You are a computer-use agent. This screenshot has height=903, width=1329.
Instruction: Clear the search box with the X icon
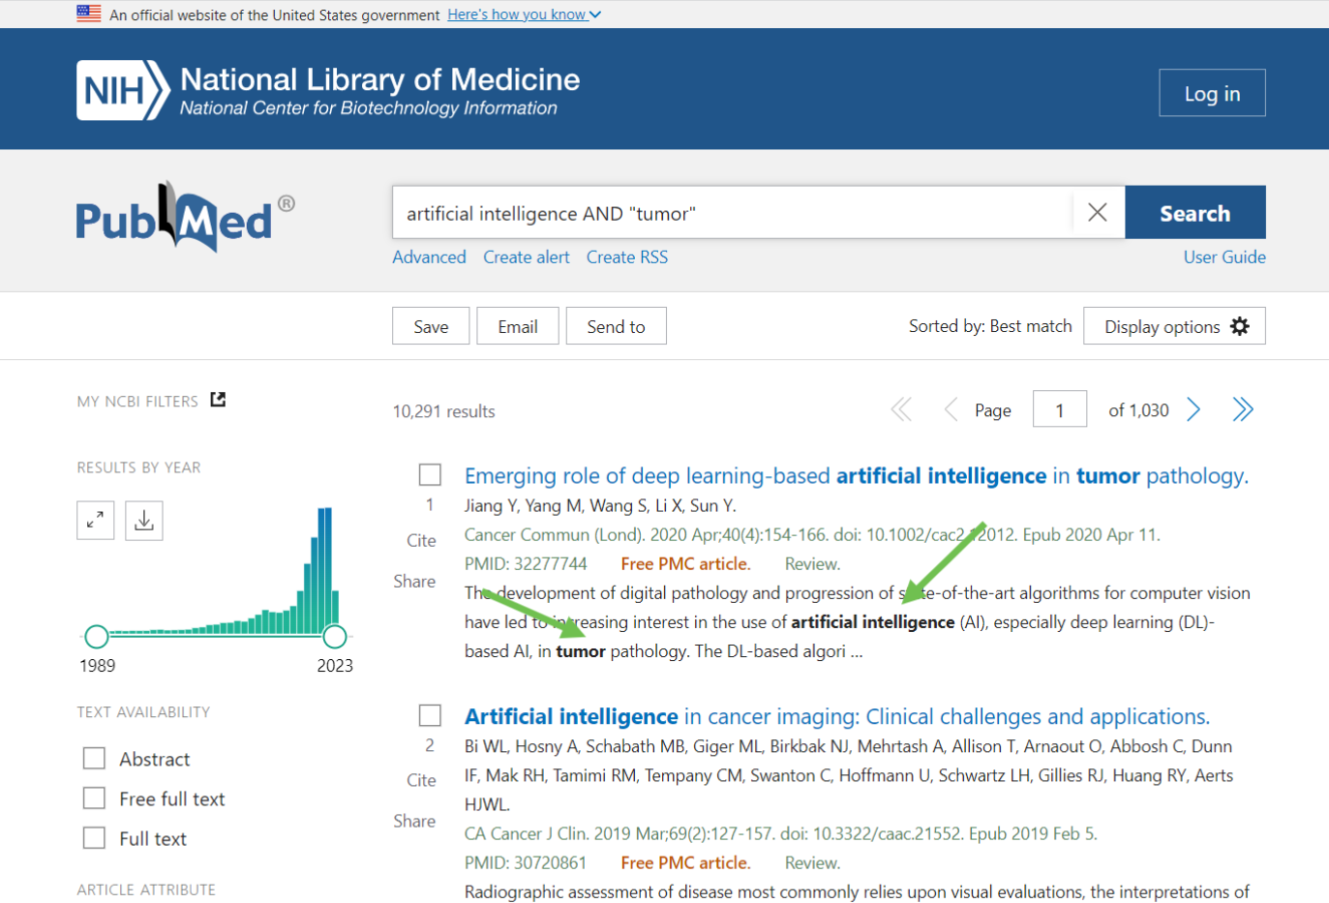1097,212
